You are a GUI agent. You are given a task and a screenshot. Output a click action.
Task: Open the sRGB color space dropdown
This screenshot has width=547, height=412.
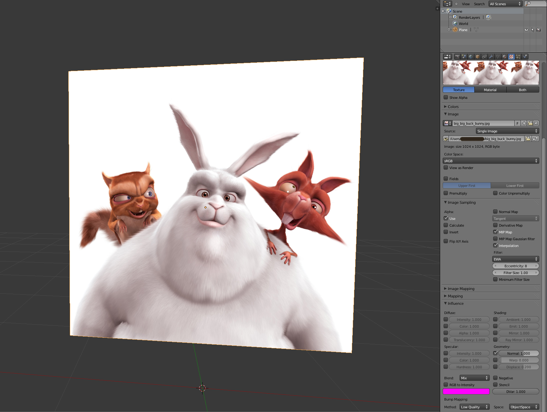(491, 161)
